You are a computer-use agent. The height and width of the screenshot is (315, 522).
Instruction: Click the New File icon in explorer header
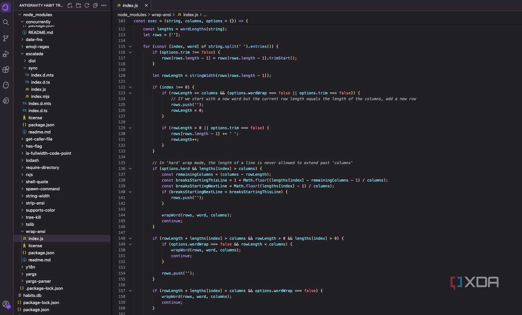(70, 6)
